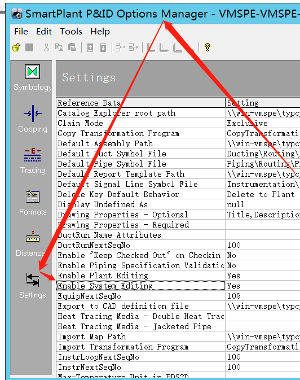Viewport: 300px width, 380px height.
Task: Select the Claim Mode row
Action: 140,123
